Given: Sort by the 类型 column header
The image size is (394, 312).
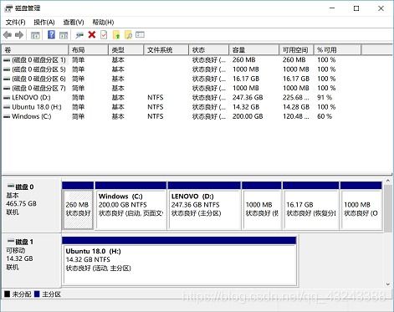Looking at the screenshot, I should click(x=126, y=50).
